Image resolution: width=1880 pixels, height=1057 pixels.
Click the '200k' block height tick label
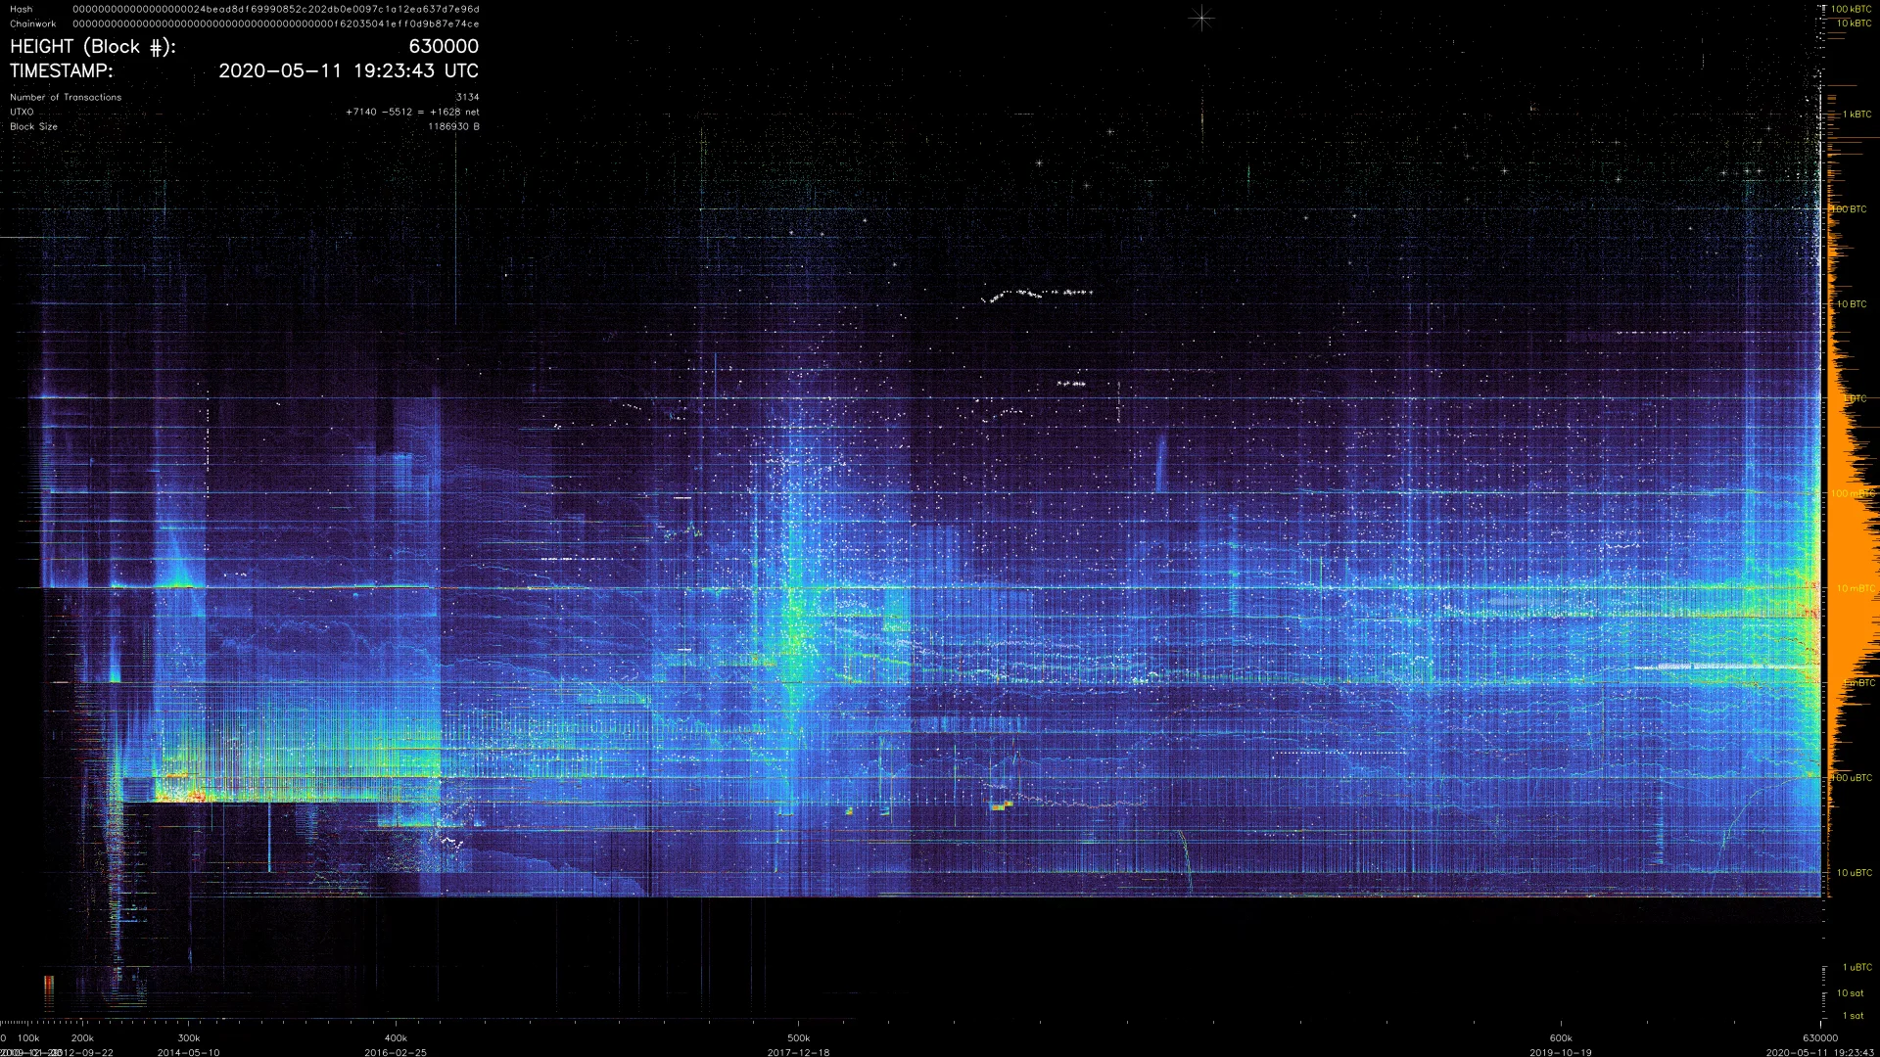pos(83,1038)
